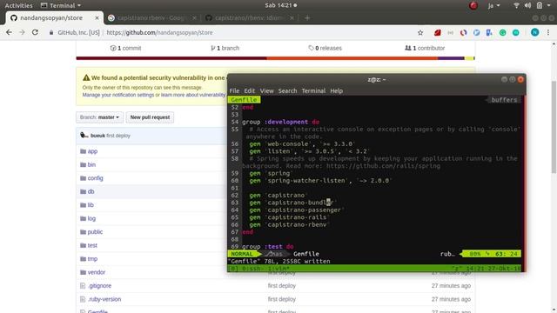Click the browser page vertical scrollbar
Viewport: 557px width, 313px height.
[554, 127]
